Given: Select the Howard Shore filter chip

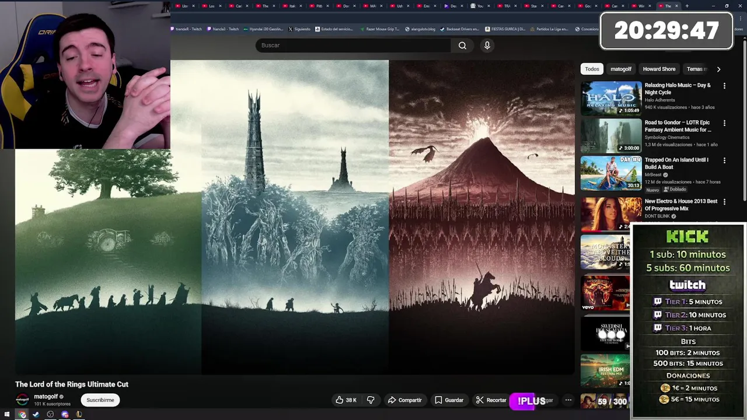Looking at the screenshot, I should tap(659, 69).
